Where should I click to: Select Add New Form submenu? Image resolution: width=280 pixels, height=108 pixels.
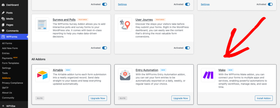click(10, 48)
